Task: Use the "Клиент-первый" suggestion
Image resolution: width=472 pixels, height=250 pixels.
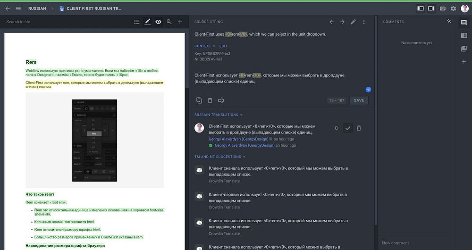Action: [x=278, y=198]
